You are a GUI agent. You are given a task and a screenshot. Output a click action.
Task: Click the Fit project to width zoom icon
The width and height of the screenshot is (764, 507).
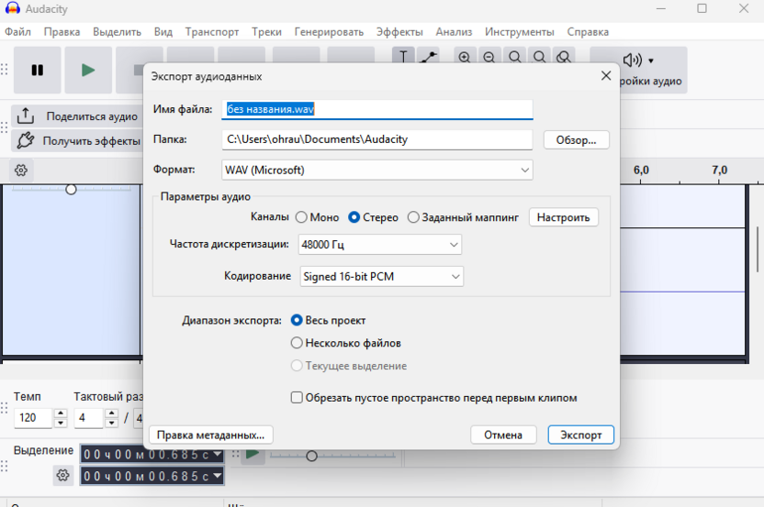click(539, 57)
